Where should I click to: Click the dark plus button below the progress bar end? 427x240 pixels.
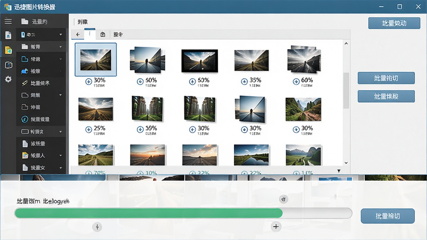pos(276,226)
